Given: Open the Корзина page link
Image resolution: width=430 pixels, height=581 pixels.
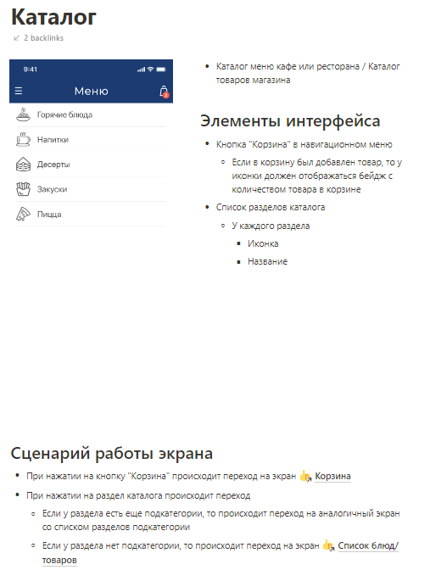Looking at the screenshot, I should click(x=332, y=476).
